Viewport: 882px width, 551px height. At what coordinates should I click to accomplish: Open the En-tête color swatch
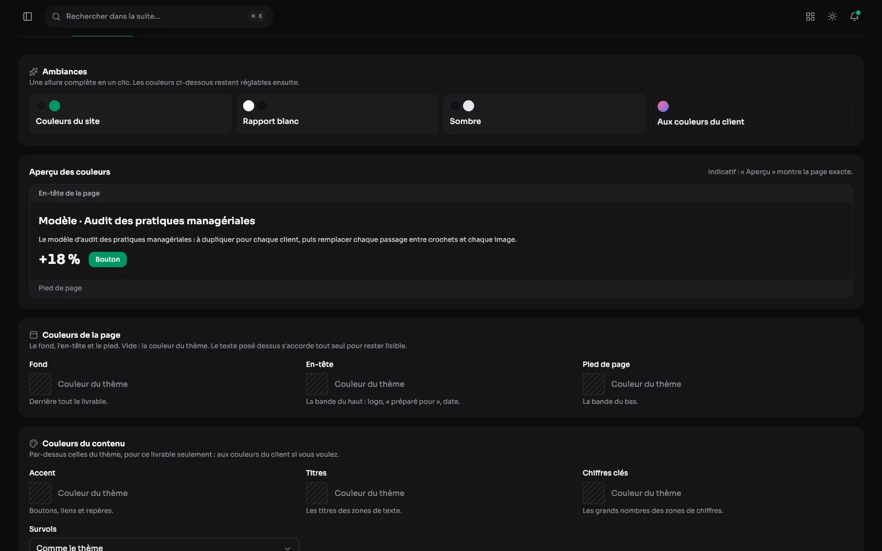tap(317, 384)
